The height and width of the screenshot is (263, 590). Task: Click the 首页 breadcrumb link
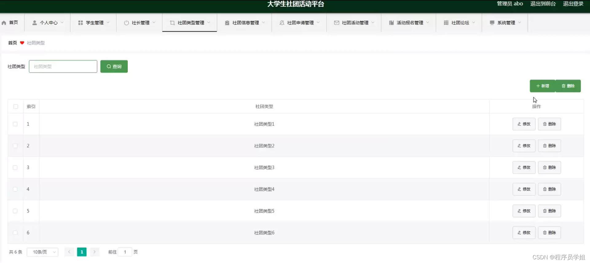tap(13, 43)
